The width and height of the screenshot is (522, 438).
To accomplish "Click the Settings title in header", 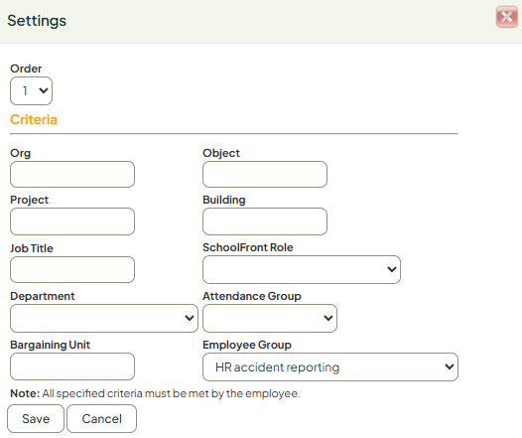I will point(37,21).
